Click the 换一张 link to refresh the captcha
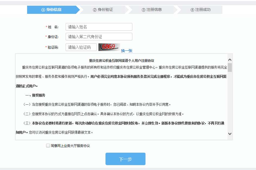Image resolution: width=256 pixels, height=170 pixels. (127, 51)
